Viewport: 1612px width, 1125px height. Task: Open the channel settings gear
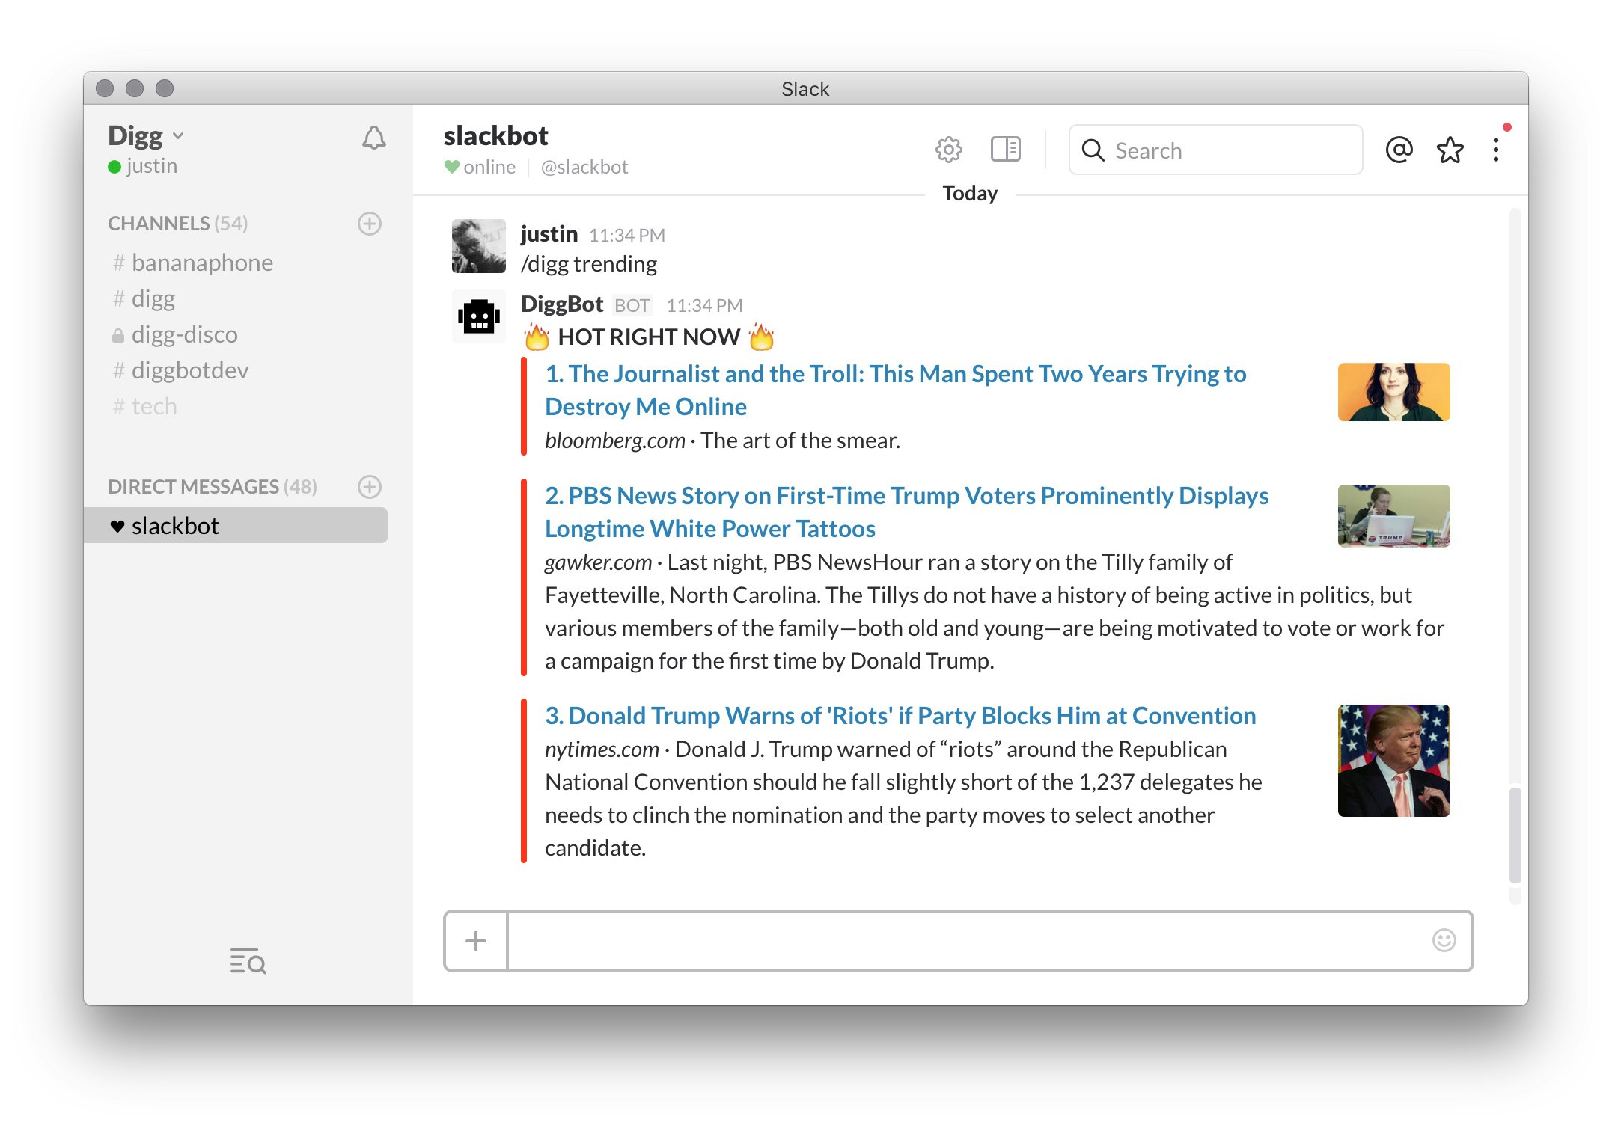(948, 150)
